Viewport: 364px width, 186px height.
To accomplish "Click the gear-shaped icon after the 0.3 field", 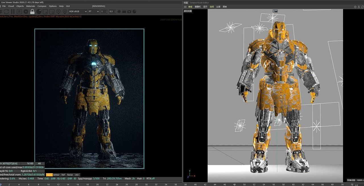I will pyautogui.click(x=119, y=12).
